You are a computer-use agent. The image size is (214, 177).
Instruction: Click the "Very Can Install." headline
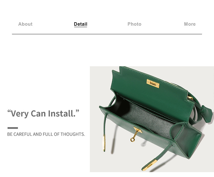tap(43, 114)
